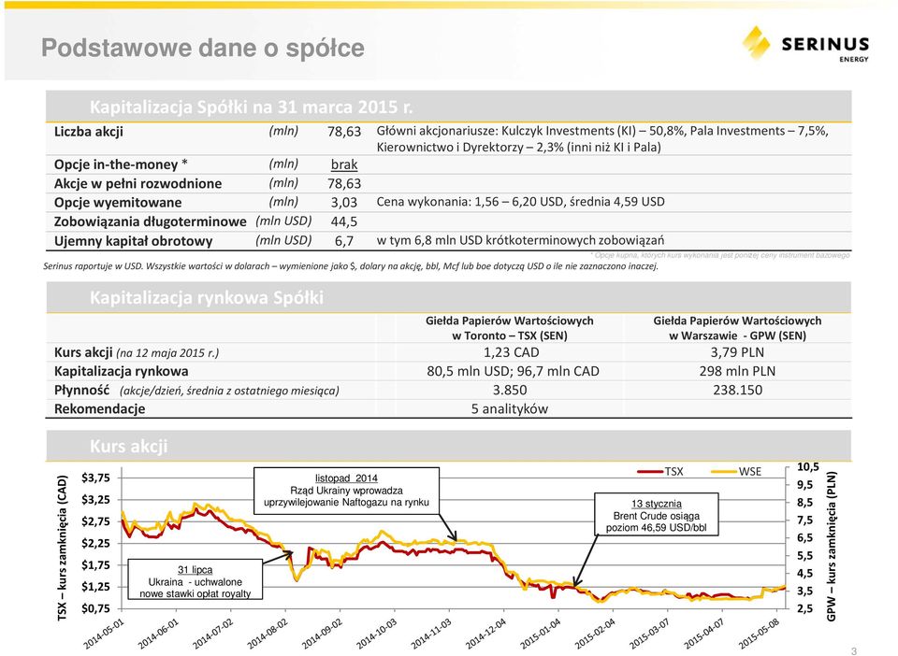Click the 2014-05-01 date axis label
Image resolution: width=898 pixels, height=656 pixels.
pos(103,634)
